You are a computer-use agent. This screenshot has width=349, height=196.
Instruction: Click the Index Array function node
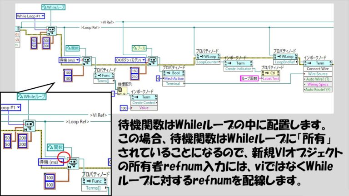(x=122, y=91)
